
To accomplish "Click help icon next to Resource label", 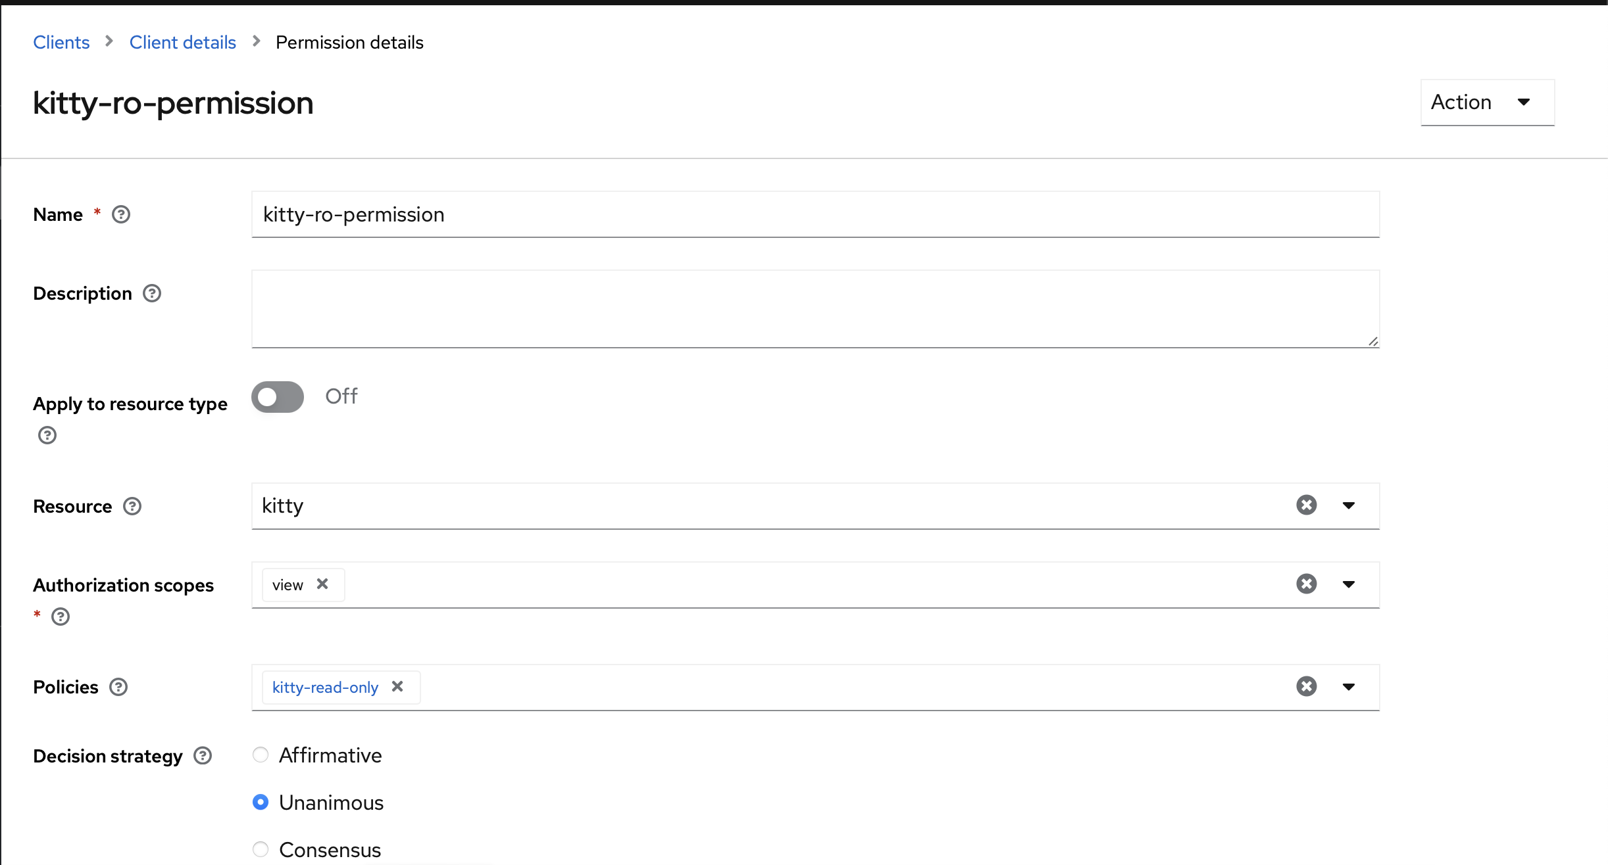I will click(x=132, y=506).
